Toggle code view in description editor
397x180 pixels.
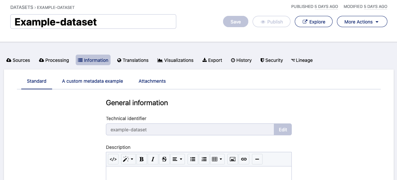tap(113, 159)
